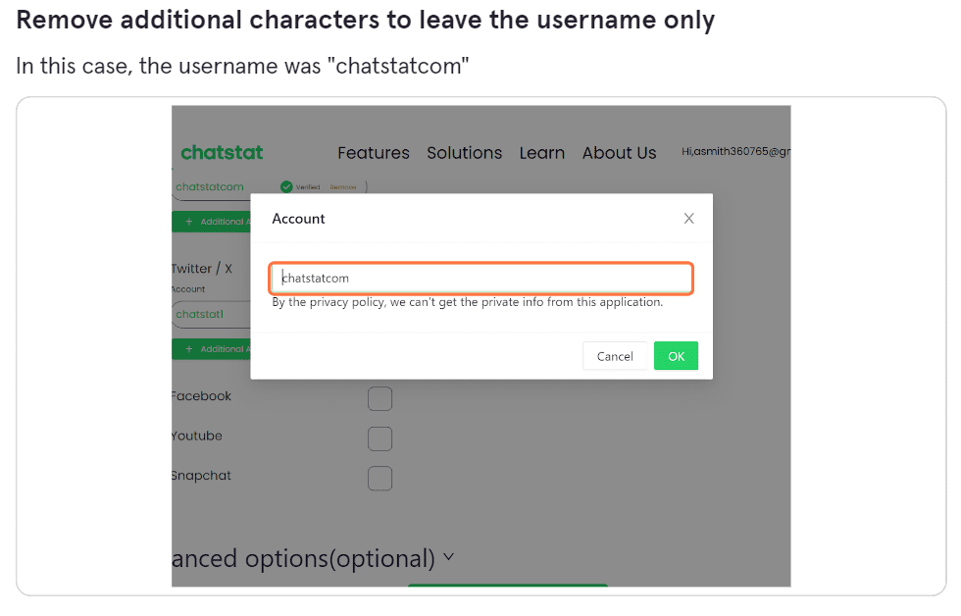Tick the Youtube checkbox
961x616 pixels.
380,438
